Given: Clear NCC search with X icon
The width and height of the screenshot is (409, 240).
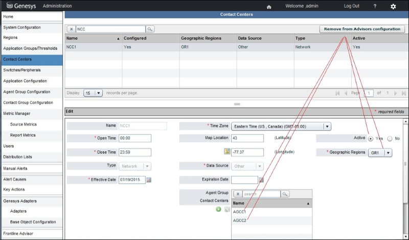Looking at the screenshot, I should coord(71,29).
